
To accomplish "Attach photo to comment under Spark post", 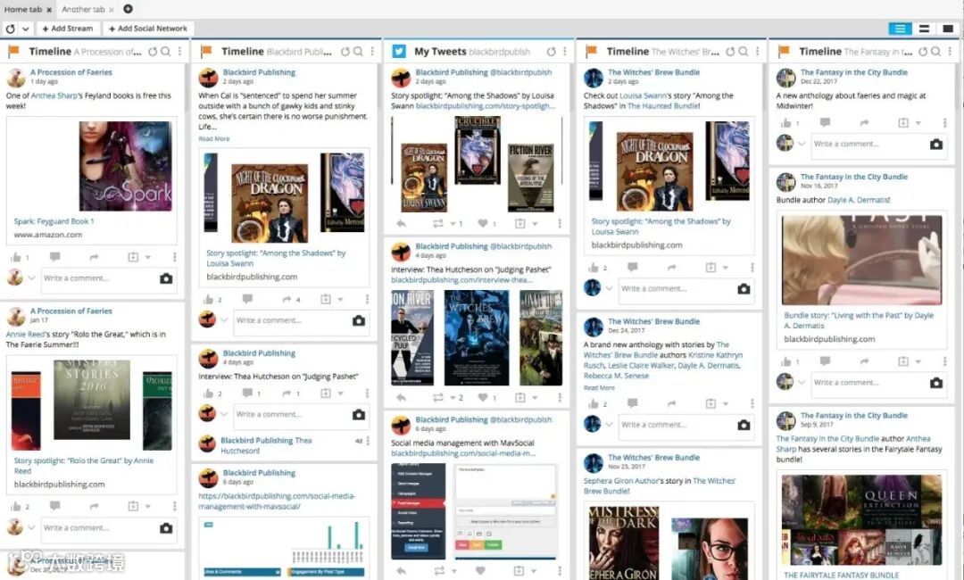I will (166, 278).
